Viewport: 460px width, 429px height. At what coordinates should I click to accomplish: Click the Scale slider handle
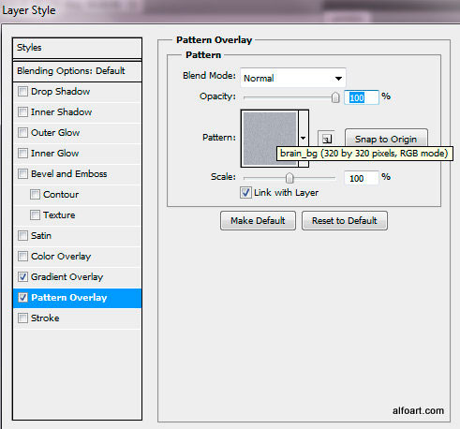coord(289,178)
